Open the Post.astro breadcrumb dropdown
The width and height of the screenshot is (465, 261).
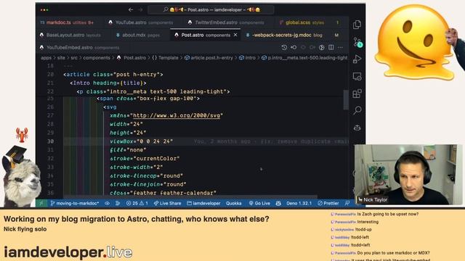[x=132, y=58]
